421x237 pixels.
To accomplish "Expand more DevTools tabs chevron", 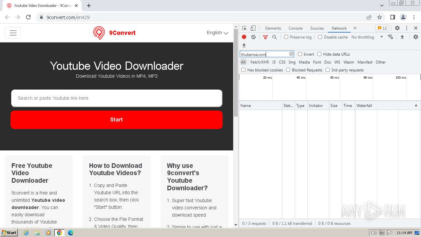I will tap(355, 28).
